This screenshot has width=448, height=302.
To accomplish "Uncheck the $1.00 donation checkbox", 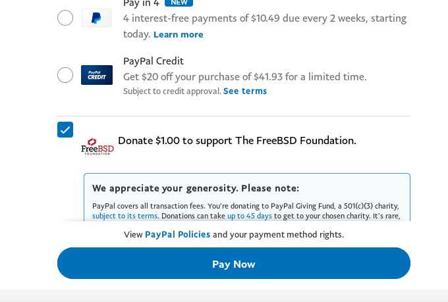I will [65, 130].
